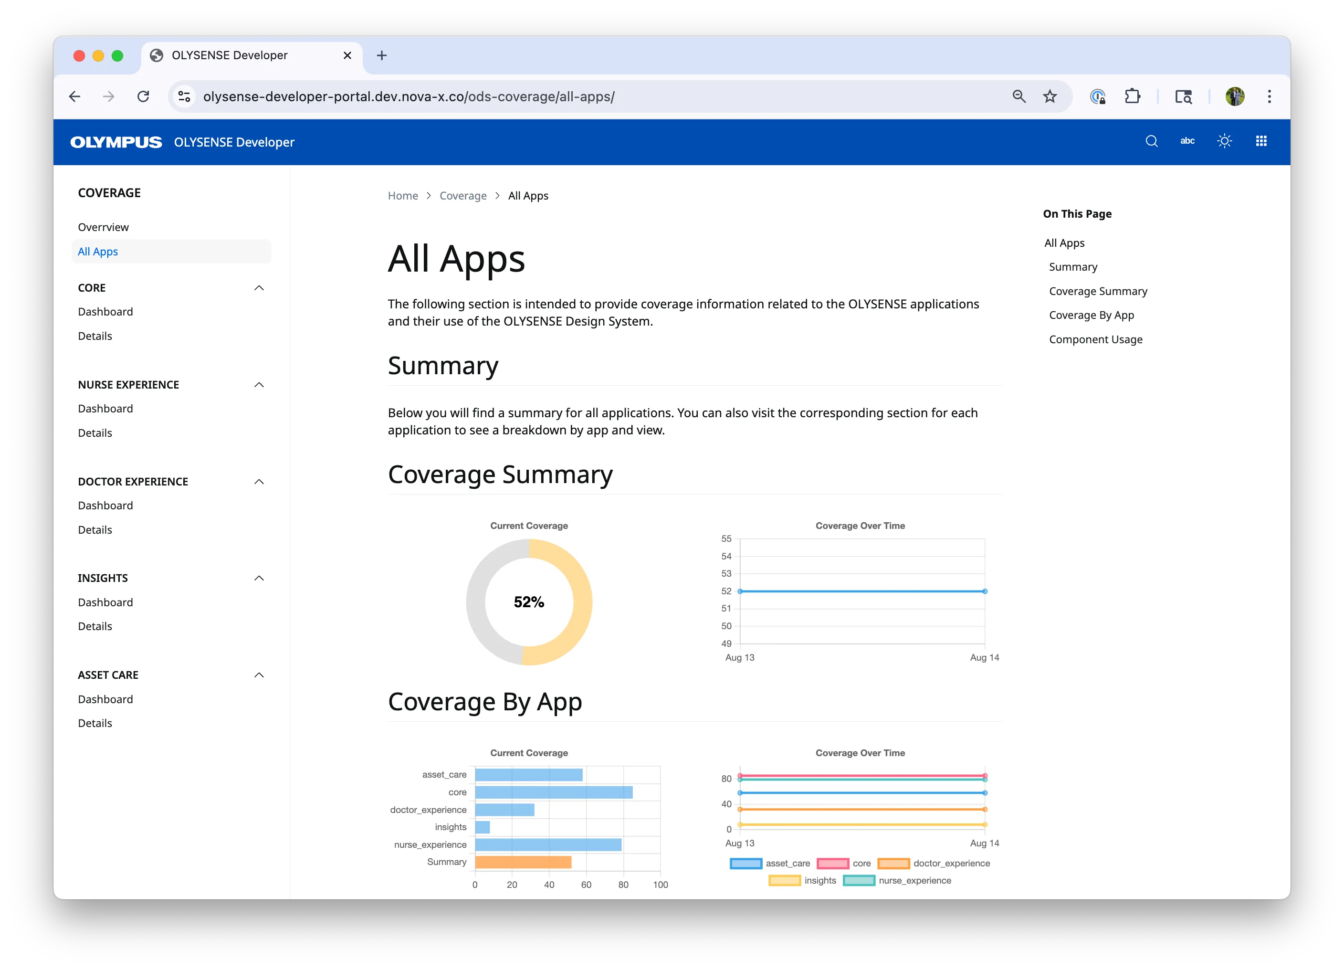The image size is (1344, 970).
Task: Select All Apps in the left sidebar
Action: (98, 251)
